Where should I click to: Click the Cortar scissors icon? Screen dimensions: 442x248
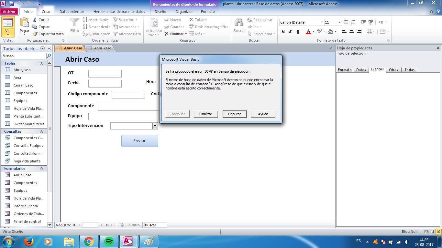coord(35,20)
